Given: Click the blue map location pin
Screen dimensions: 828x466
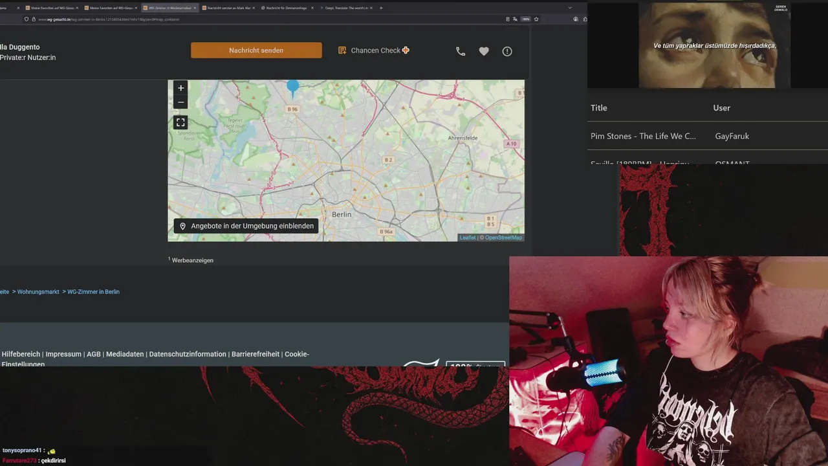Looking at the screenshot, I should pyautogui.click(x=293, y=89).
